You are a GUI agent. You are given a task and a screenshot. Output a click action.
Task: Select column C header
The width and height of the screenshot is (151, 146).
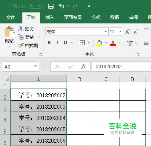(x=106, y=79)
